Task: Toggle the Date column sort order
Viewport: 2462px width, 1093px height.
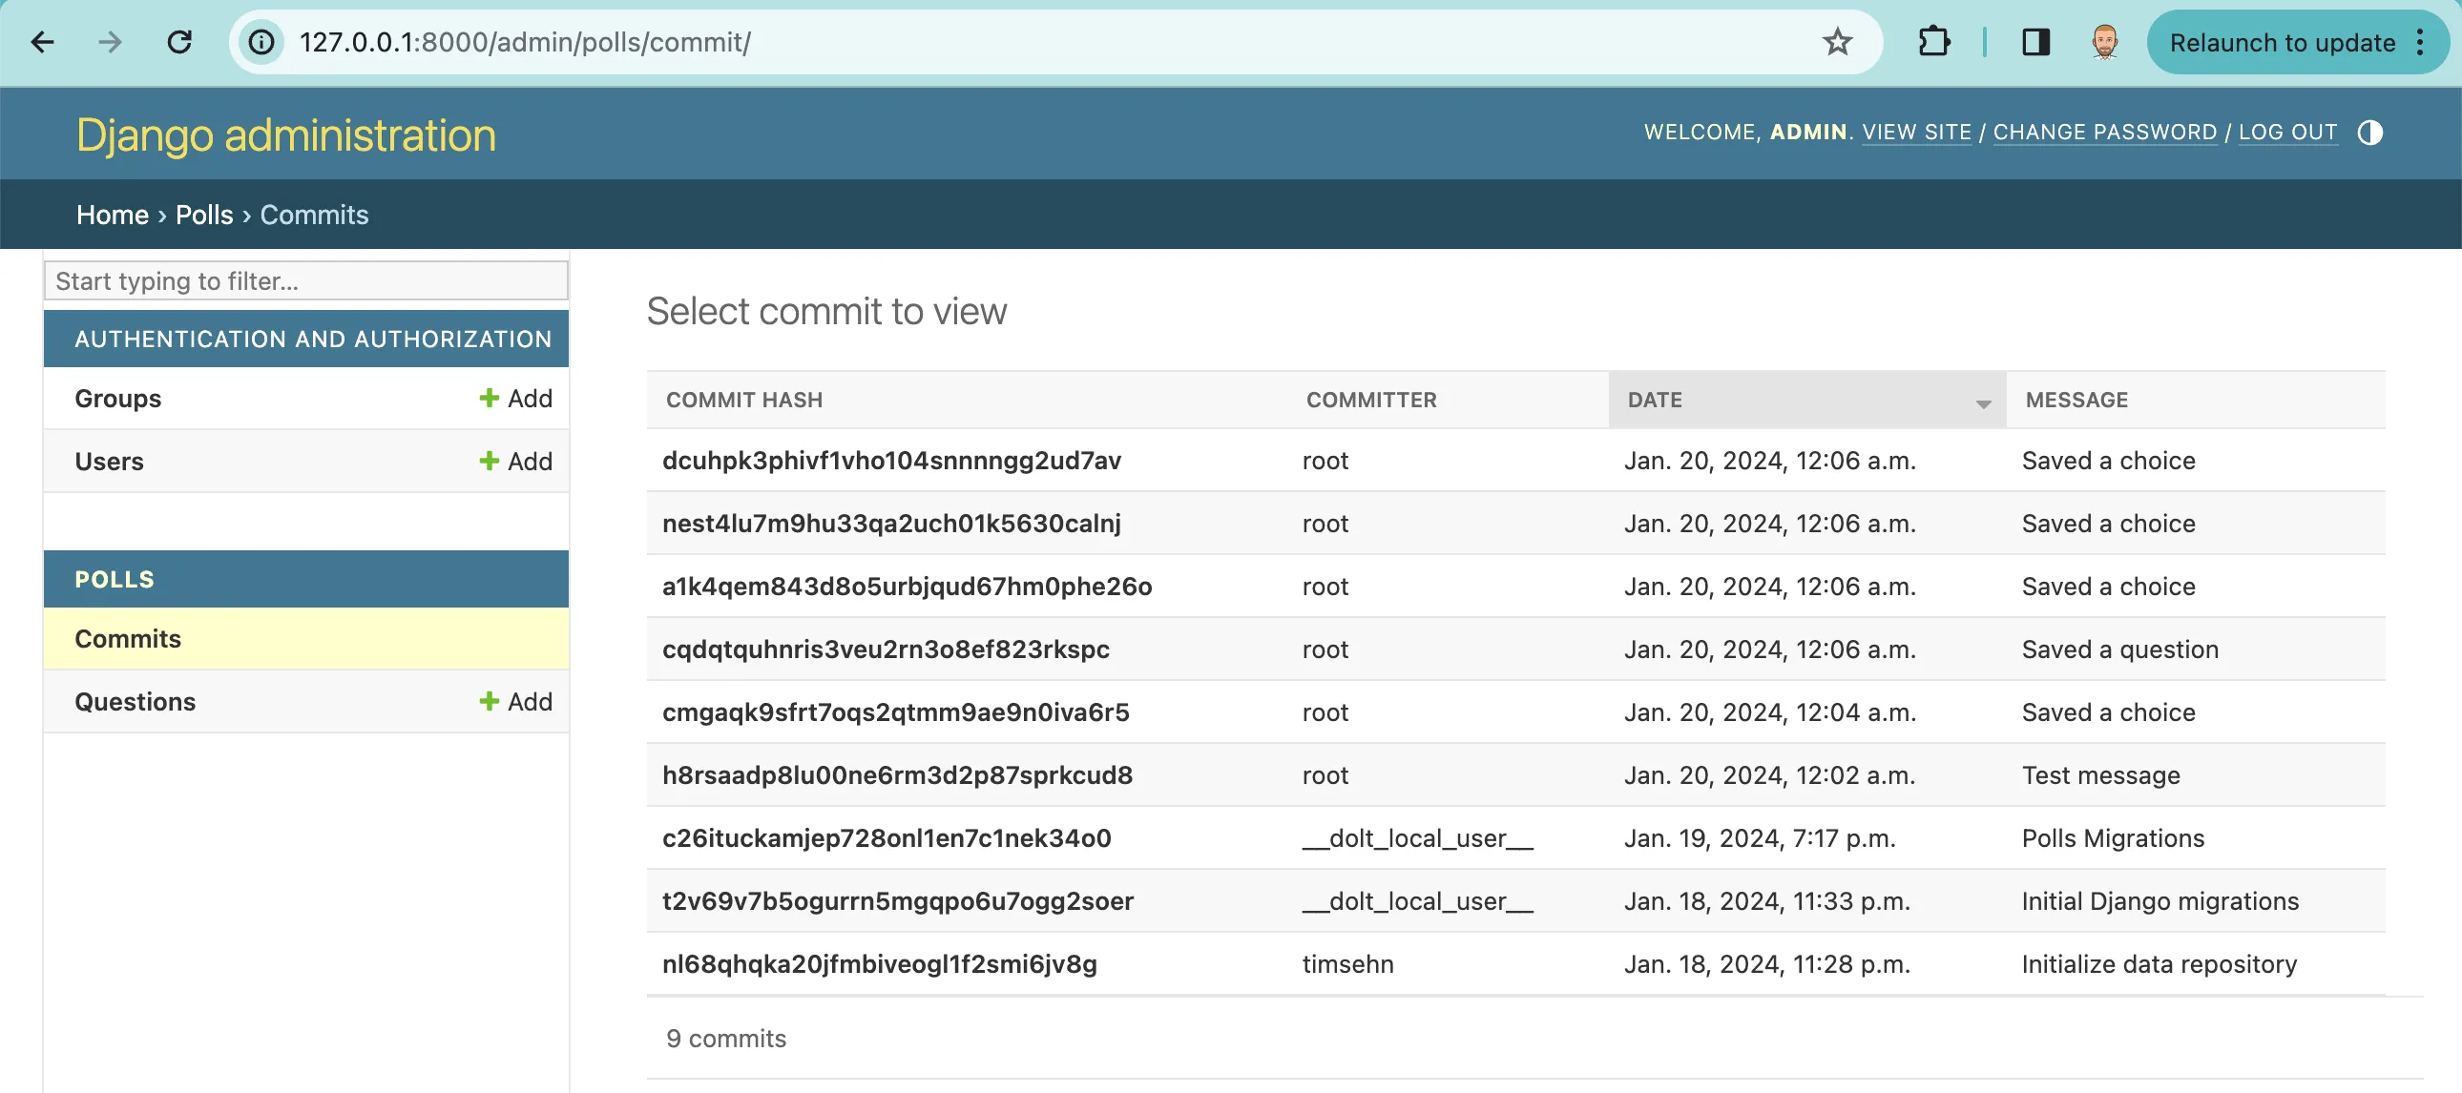Action: (x=1656, y=400)
